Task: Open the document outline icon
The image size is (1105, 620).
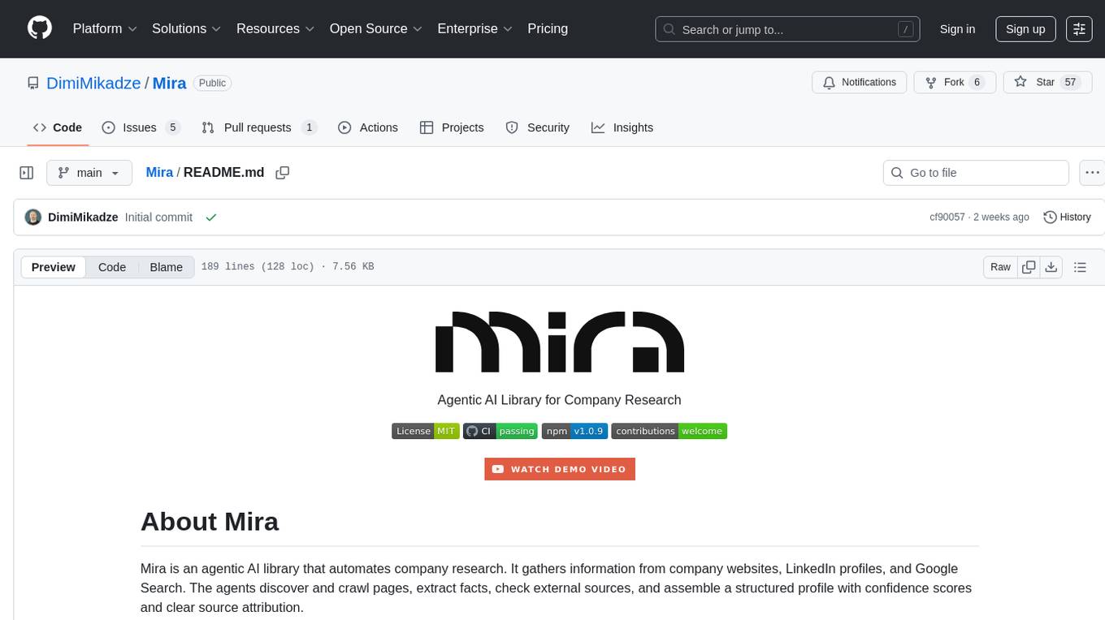Action: click(x=1080, y=267)
